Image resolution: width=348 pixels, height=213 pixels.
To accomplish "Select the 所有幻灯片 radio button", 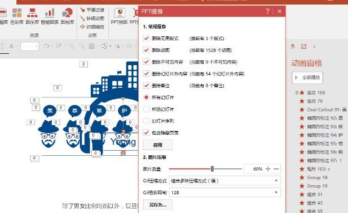I will click(x=146, y=97).
